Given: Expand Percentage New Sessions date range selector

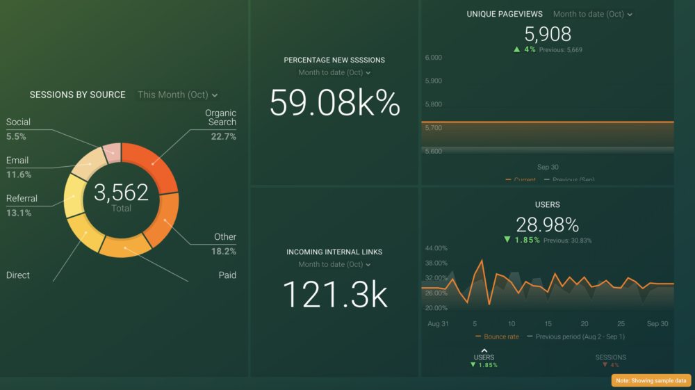Looking at the screenshot, I should tap(334, 73).
